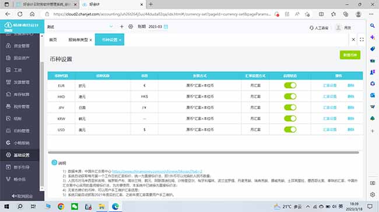379x212 pixels.
Task: Switch to the 首页 tab
Action: click(53, 39)
